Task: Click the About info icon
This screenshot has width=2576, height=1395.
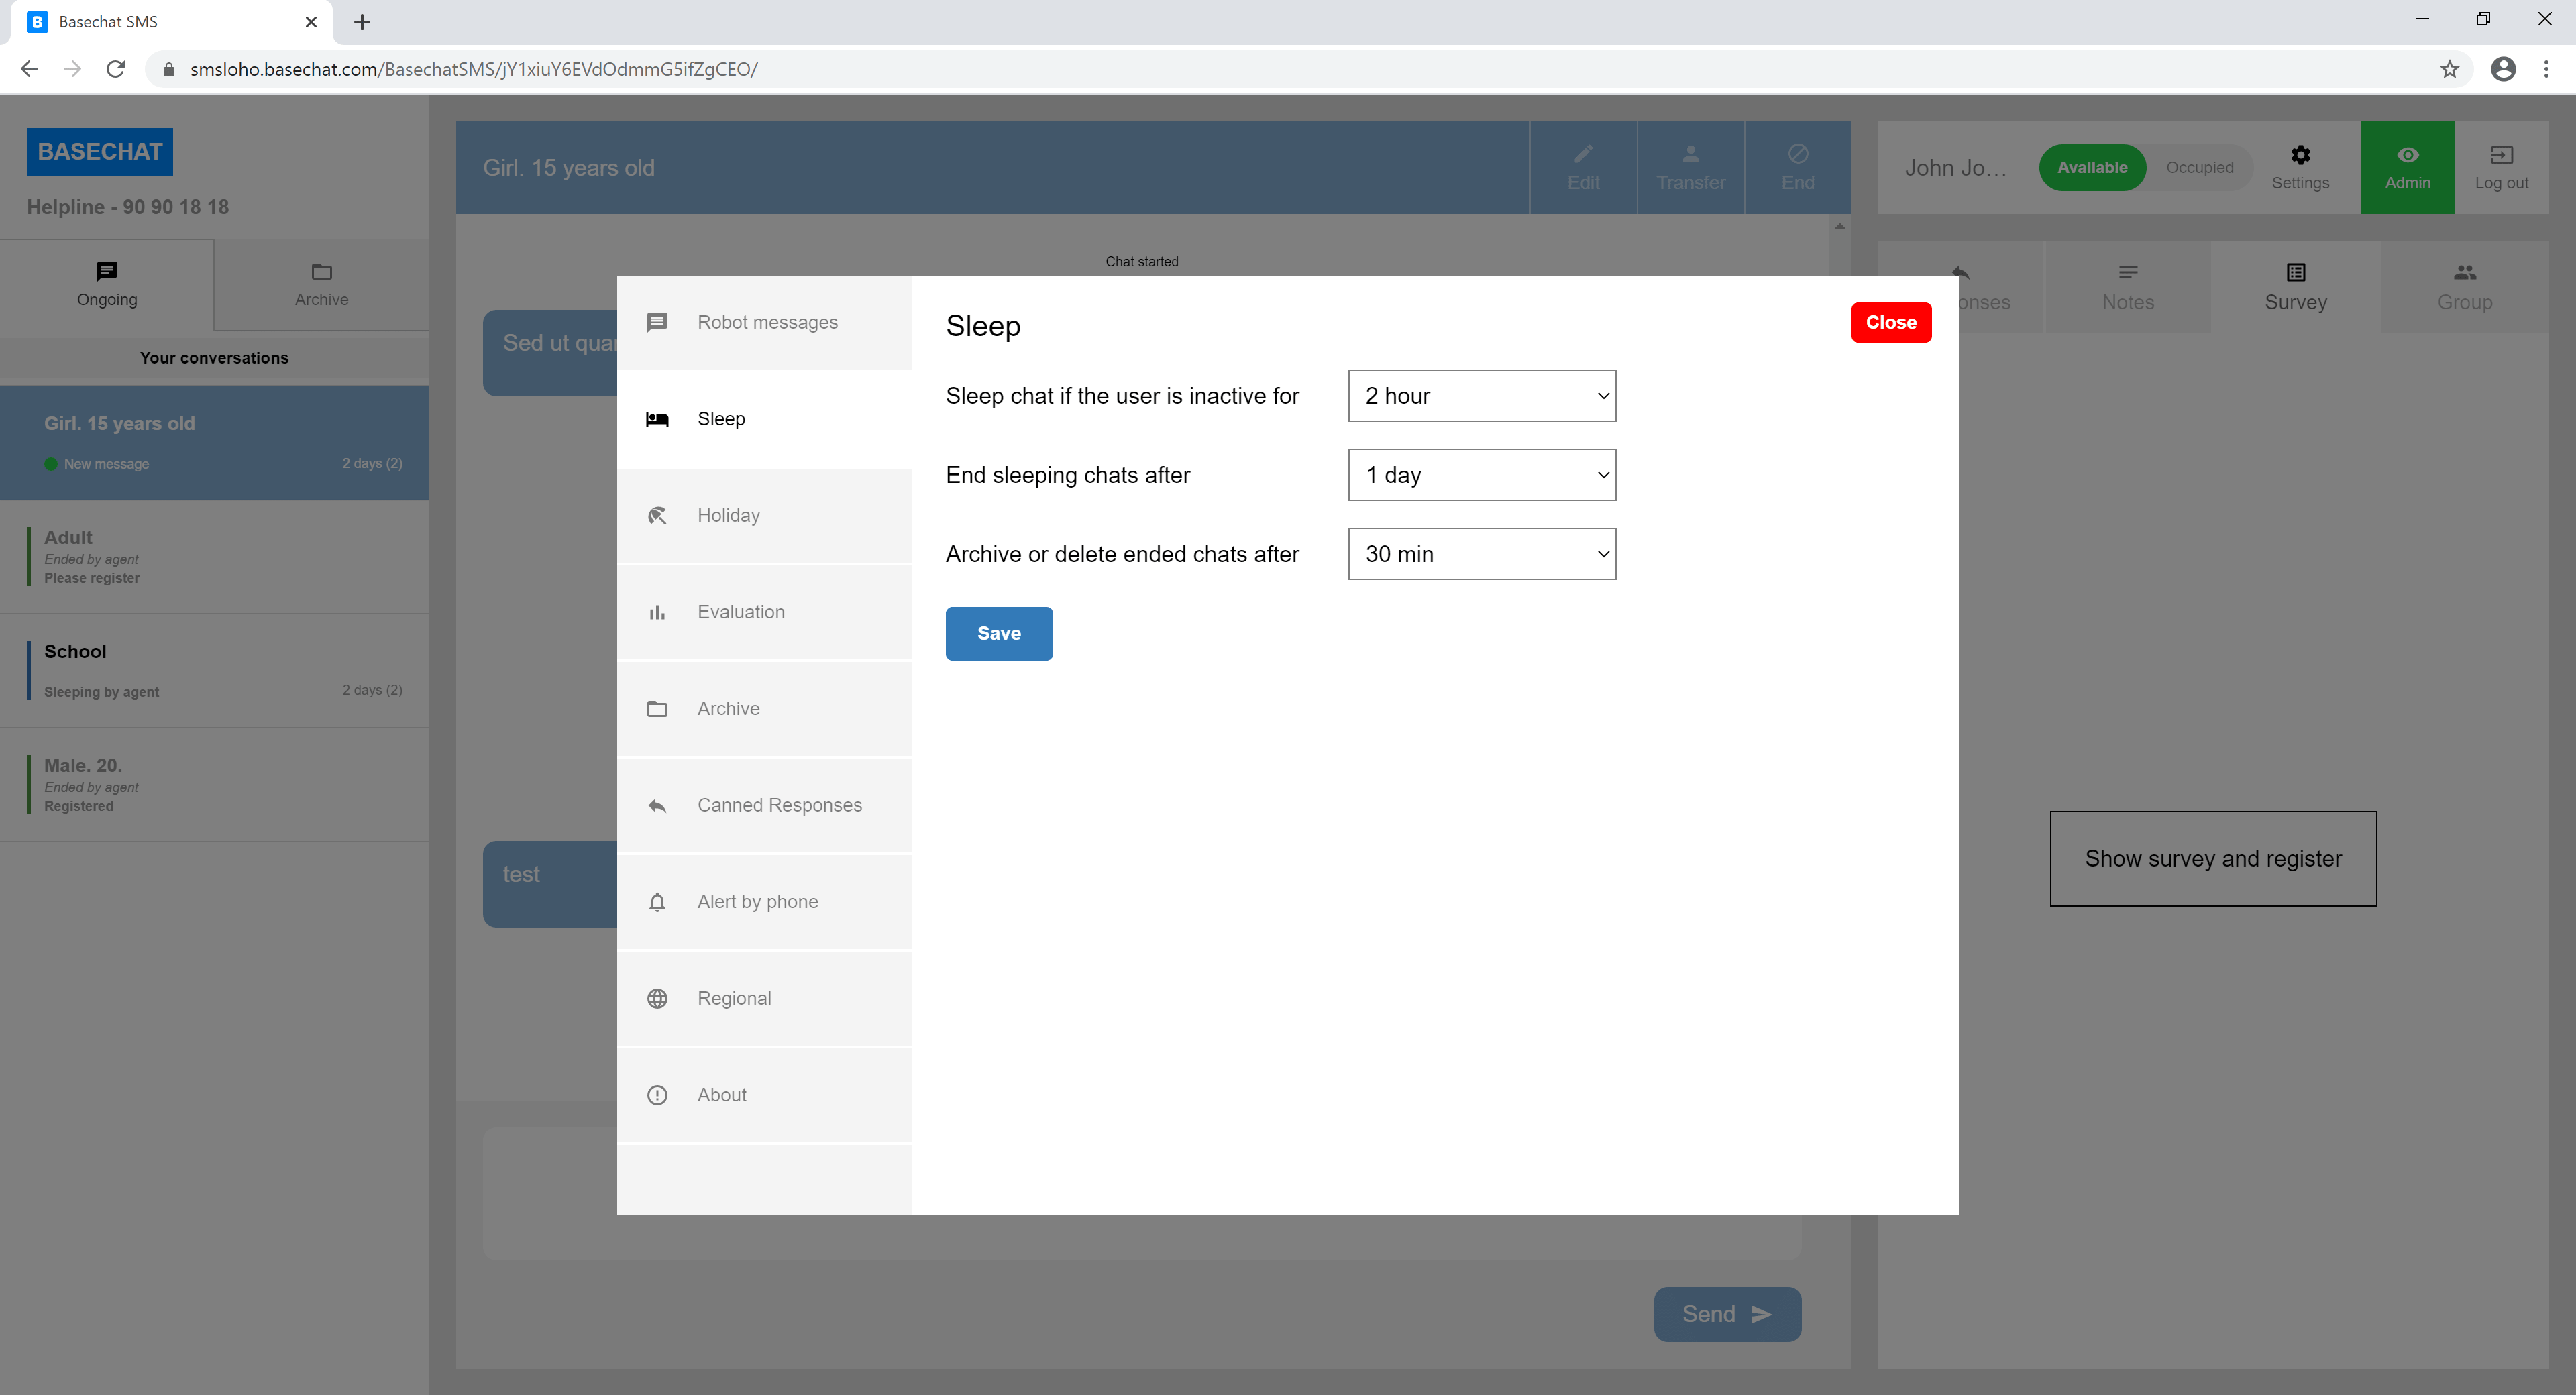Action: coord(657,1095)
